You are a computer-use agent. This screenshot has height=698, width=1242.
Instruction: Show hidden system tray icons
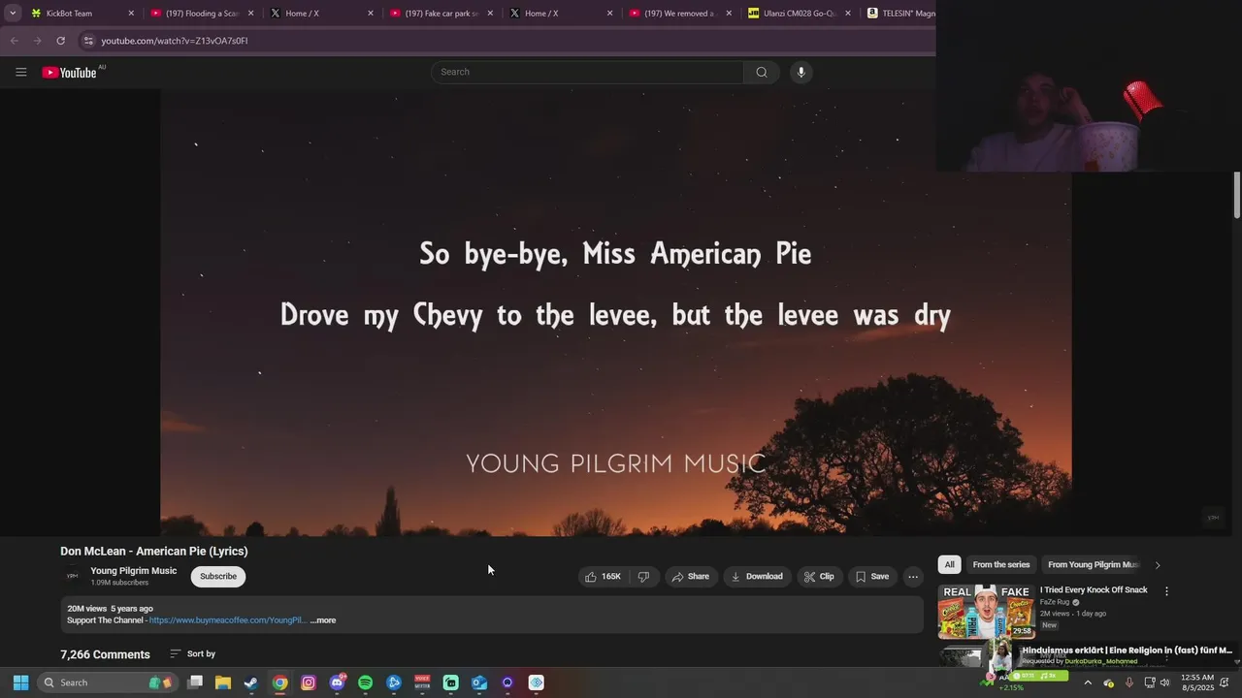1087,682
